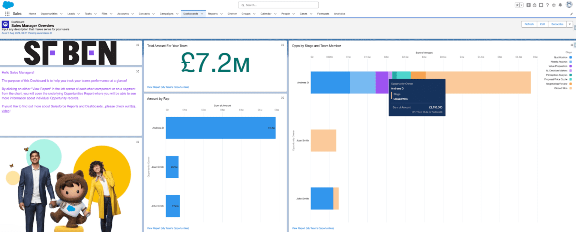Go to the Home tab
This screenshot has width=576, height=232.
click(x=32, y=14)
